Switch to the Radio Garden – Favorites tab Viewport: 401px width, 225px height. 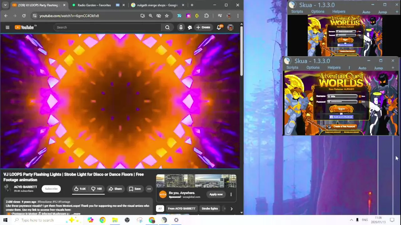click(x=94, y=5)
